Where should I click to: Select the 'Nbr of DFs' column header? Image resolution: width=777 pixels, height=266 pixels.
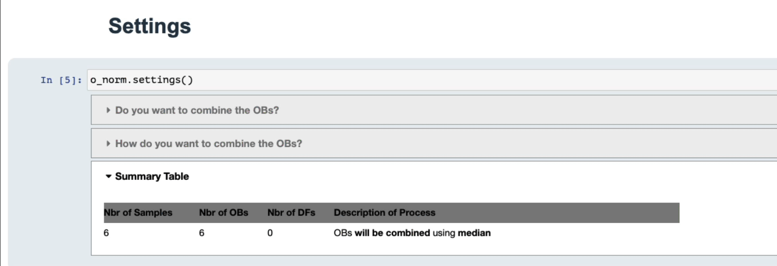[291, 212]
